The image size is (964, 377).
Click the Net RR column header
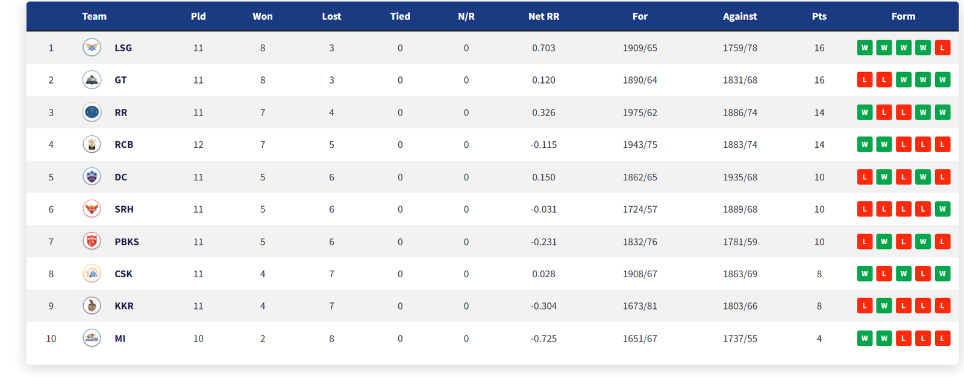(x=544, y=16)
